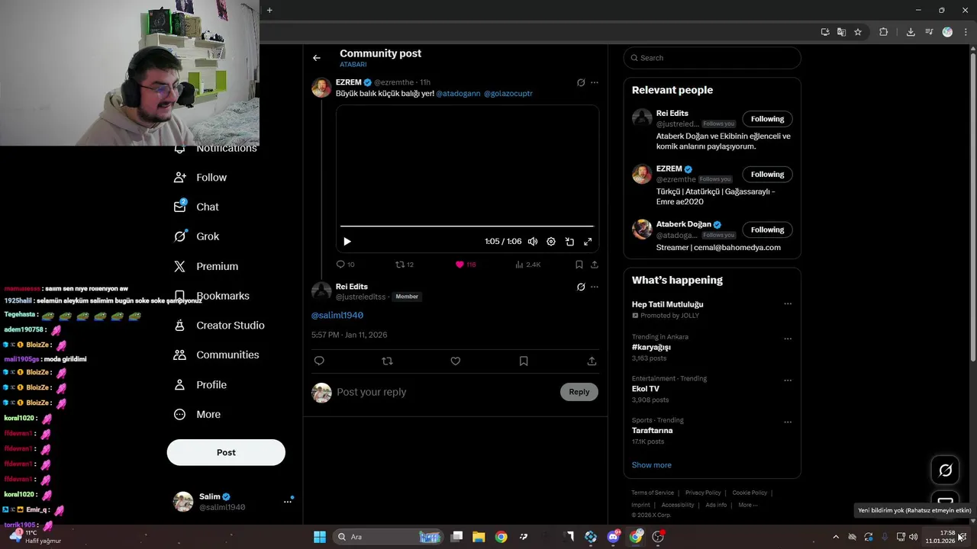This screenshot has height=549, width=977.
Task: Open options for Taraftarına trend
Action: pos(788,422)
